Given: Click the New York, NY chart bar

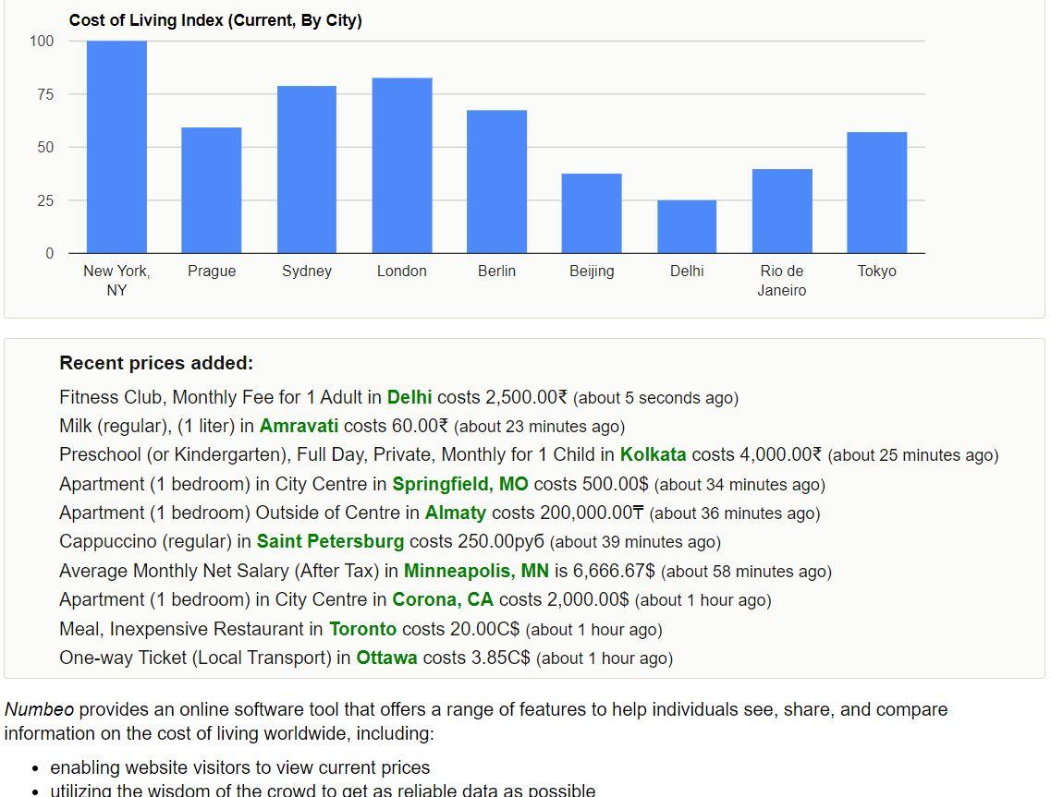Looking at the screenshot, I should click(116, 147).
